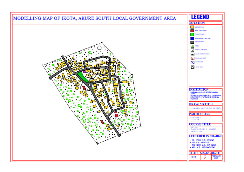244x172 pixels.
Task: Click 'FEDERAL UNIVERSITY OF TECHNOLOGY' institution line
Action: click(204, 92)
